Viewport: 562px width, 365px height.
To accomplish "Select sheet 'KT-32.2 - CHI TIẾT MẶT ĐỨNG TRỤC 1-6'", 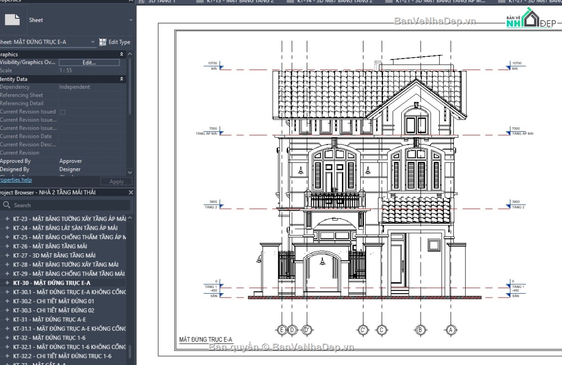I will click(x=62, y=356).
